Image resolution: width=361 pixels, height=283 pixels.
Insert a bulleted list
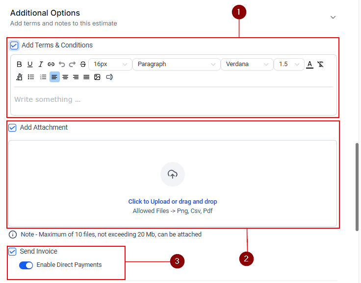click(x=31, y=77)
